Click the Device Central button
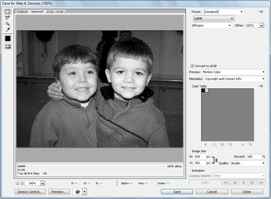The width and height of the screenshot is (271, 199). click(x=30, y=192)
